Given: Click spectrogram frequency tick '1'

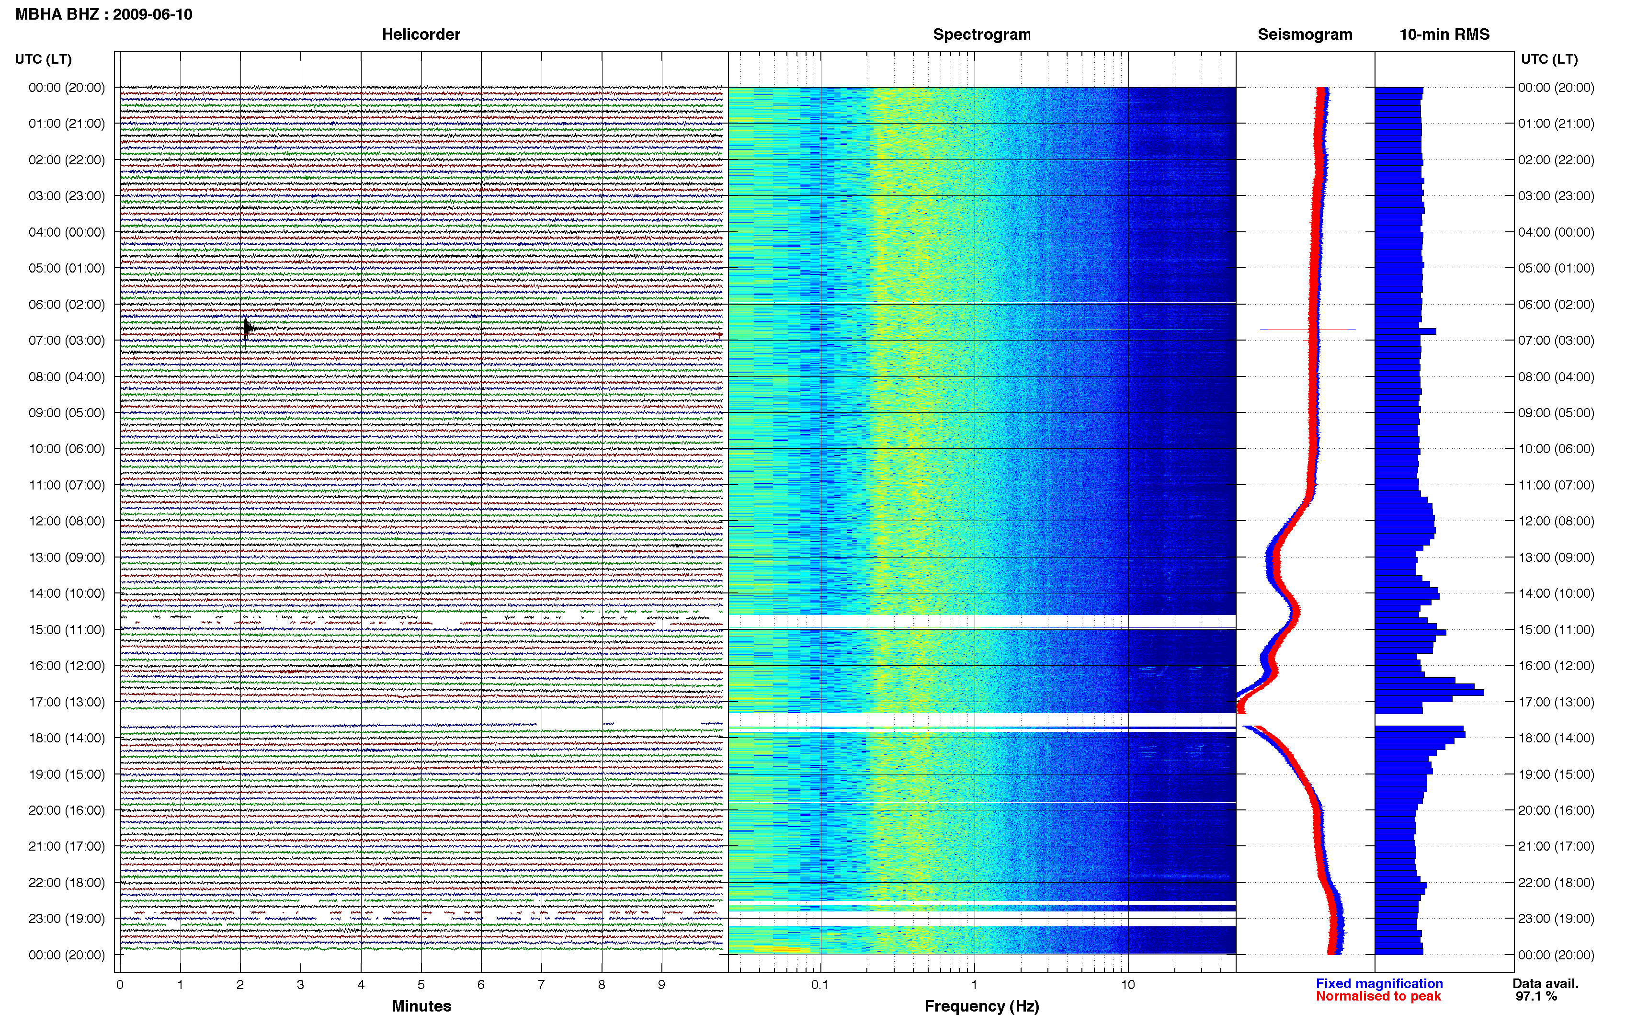Looking at the screenshot, I should coord(974,985).
